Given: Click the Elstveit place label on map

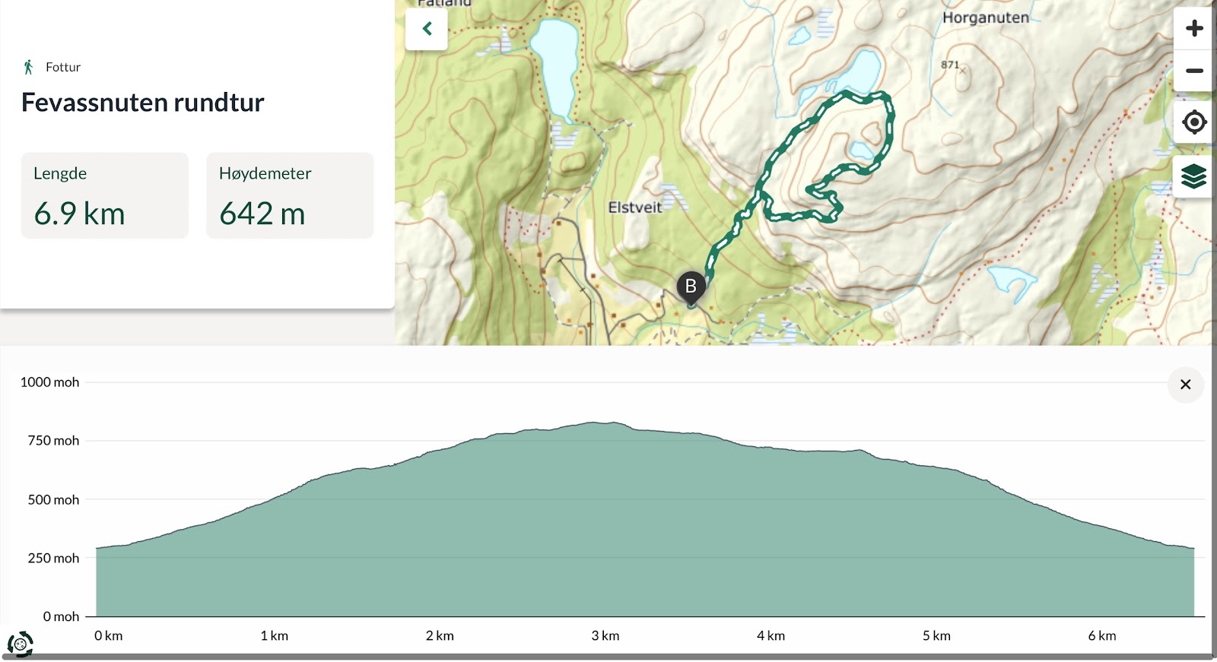Looking at the screenshot, I should (634, 207).
